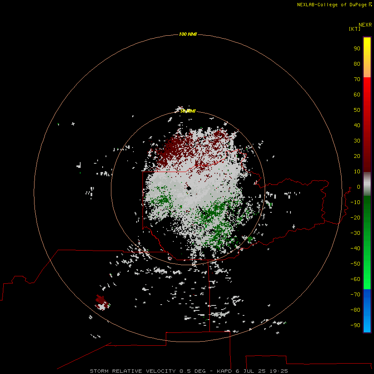This screenshot has height=374, width=374.
Task: Click the black radar site dot at center
Action: [x=189, y=188]
